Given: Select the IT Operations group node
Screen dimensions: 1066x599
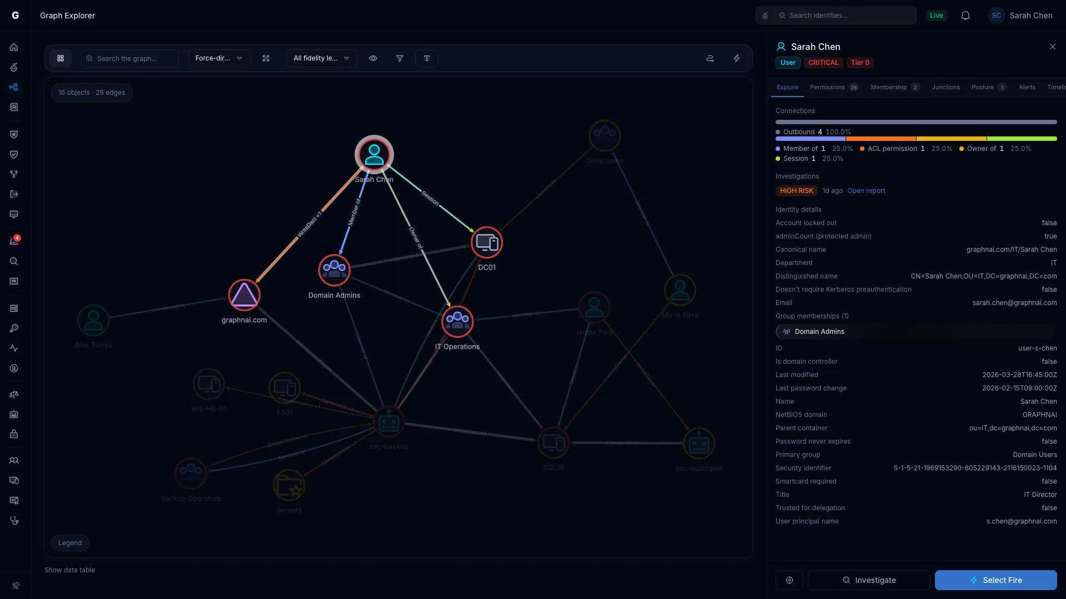Looking at the screenshot, I should point(457,322).
